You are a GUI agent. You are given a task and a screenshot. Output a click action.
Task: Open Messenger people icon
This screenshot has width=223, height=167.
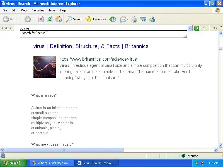pyautogui.click(x=152, y=19)
